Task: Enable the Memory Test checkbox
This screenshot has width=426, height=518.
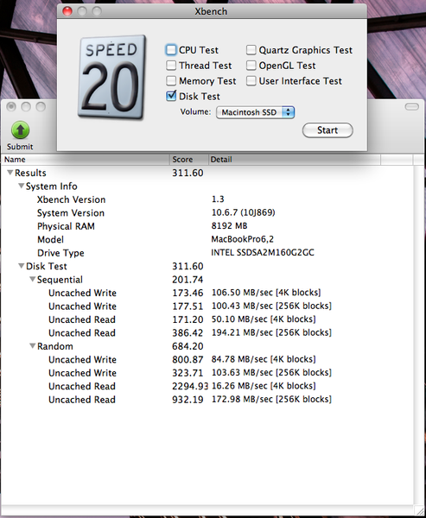Action: pyautogui.click(x=171, y=81)
